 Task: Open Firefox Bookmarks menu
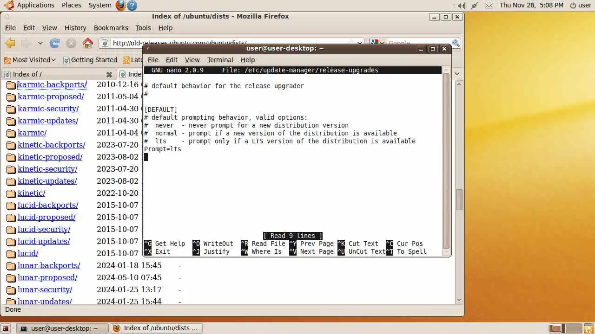pos(111,28)
